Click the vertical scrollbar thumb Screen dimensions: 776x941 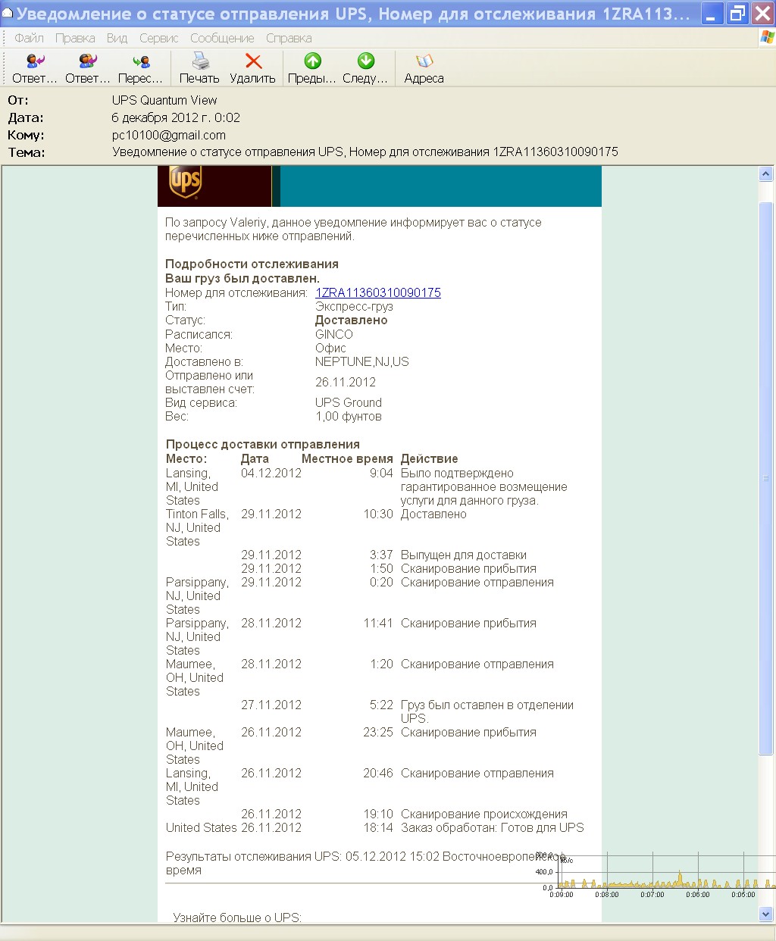click(x=765, y=478)
